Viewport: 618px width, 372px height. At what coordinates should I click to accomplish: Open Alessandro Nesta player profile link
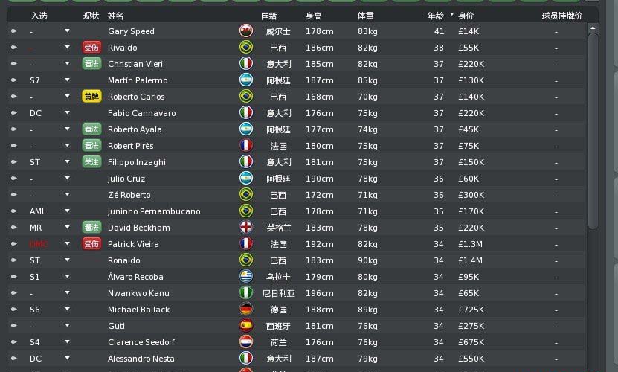pyautogui.click(x=141, y=359)
